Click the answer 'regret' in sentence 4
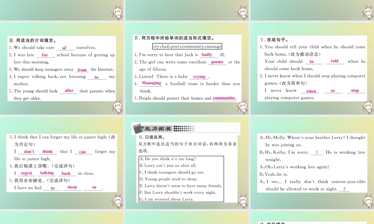This screenshot has height=224, width=374. [x=26, y=173]
